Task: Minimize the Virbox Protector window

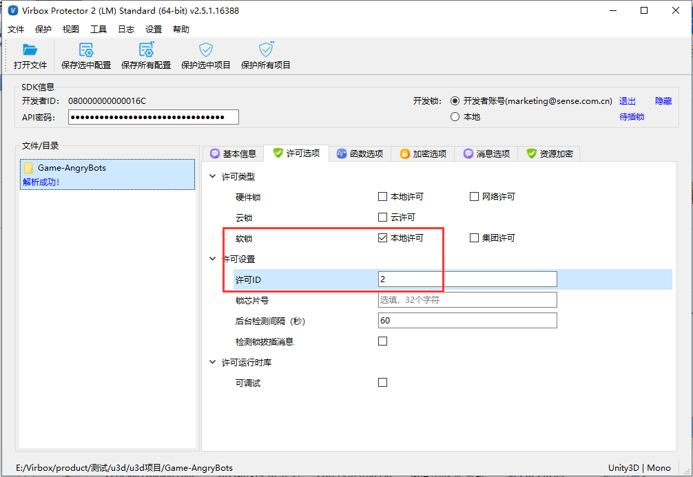Action: click(x=613, y=10)
